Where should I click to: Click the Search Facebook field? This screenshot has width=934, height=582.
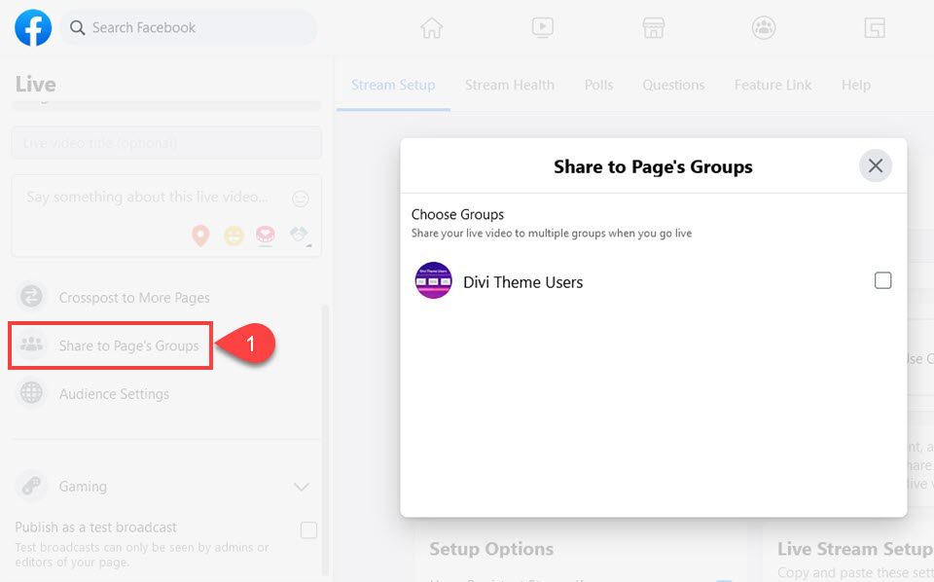coord(188,27)
